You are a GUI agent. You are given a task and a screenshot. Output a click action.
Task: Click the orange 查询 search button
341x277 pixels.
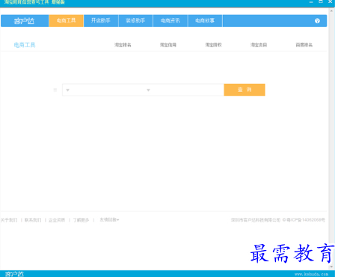(x=245, y=90)
